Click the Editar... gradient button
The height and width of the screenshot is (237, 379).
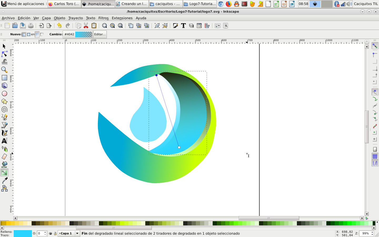(x=100, y=34)
